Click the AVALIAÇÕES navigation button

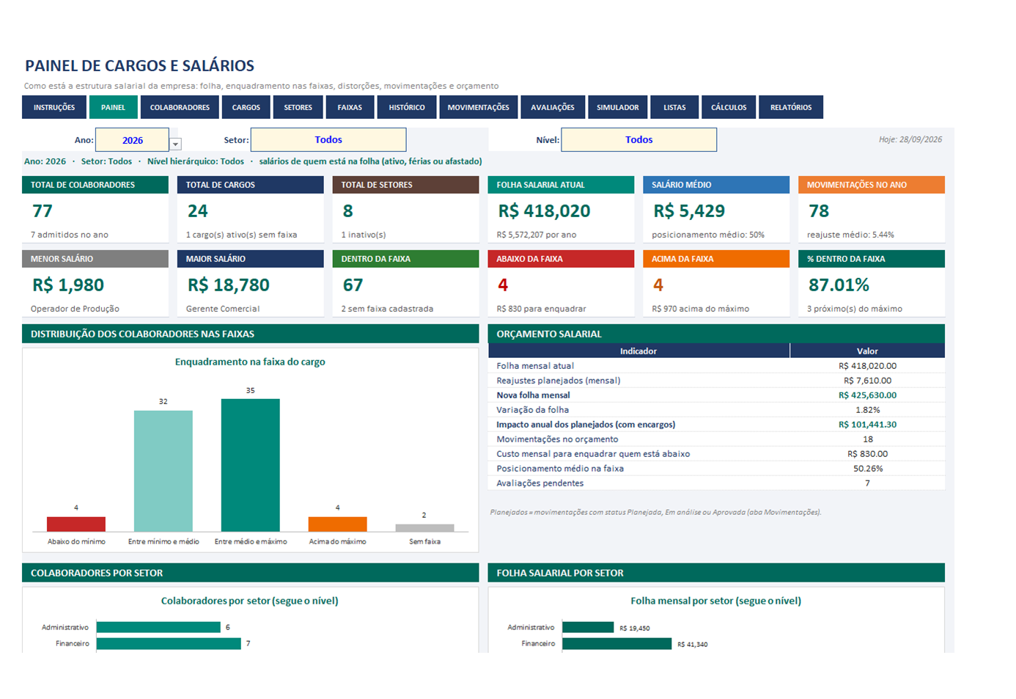[553, 107]
